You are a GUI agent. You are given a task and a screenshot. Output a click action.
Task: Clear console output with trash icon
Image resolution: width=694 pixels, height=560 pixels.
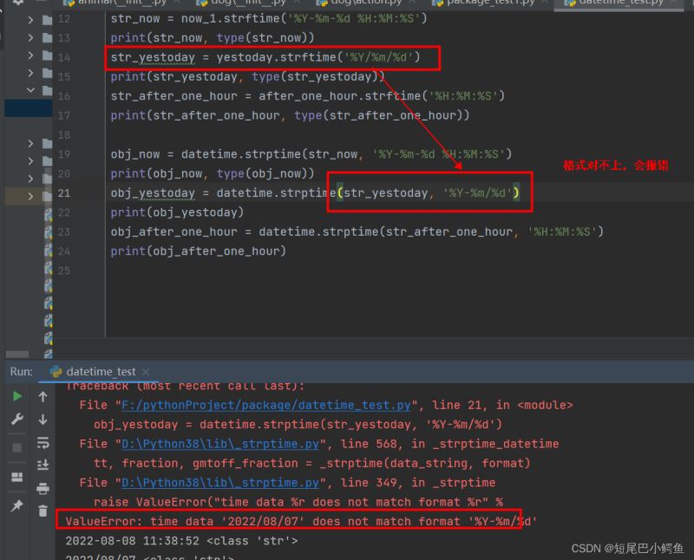tap(43, 511)
